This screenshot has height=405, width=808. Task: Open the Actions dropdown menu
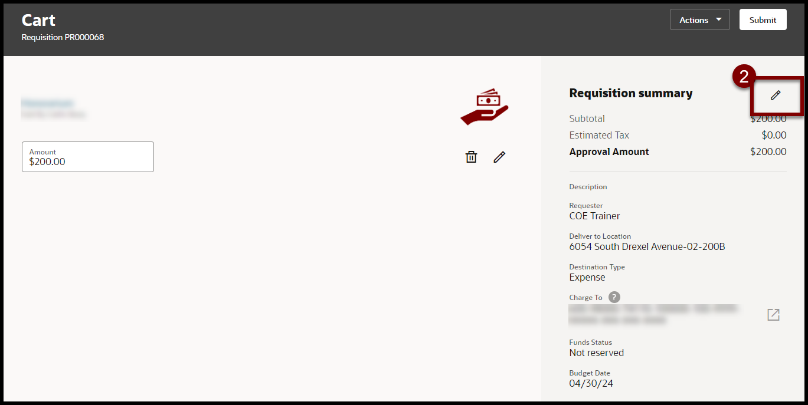click(x=699, y=20)
